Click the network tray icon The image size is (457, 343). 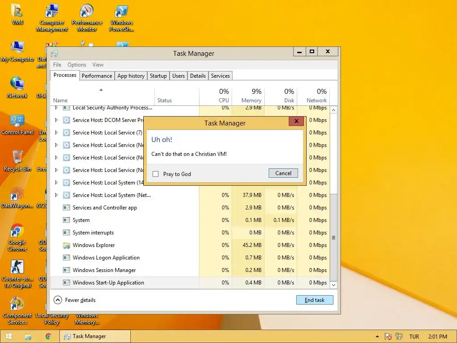pos(399,336)
